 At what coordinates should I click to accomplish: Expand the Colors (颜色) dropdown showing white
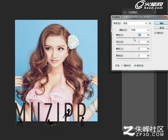[139, 30]
